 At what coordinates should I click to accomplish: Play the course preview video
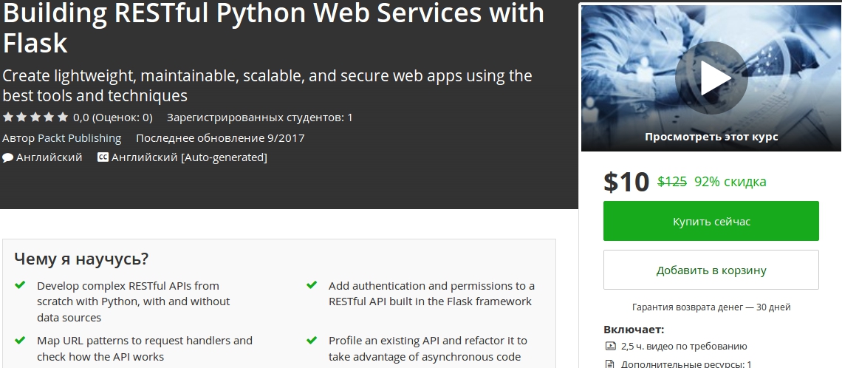coord(711,78)
